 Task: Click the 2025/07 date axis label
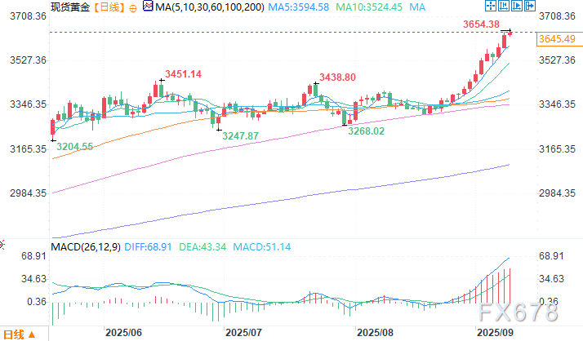pos(242,333)
